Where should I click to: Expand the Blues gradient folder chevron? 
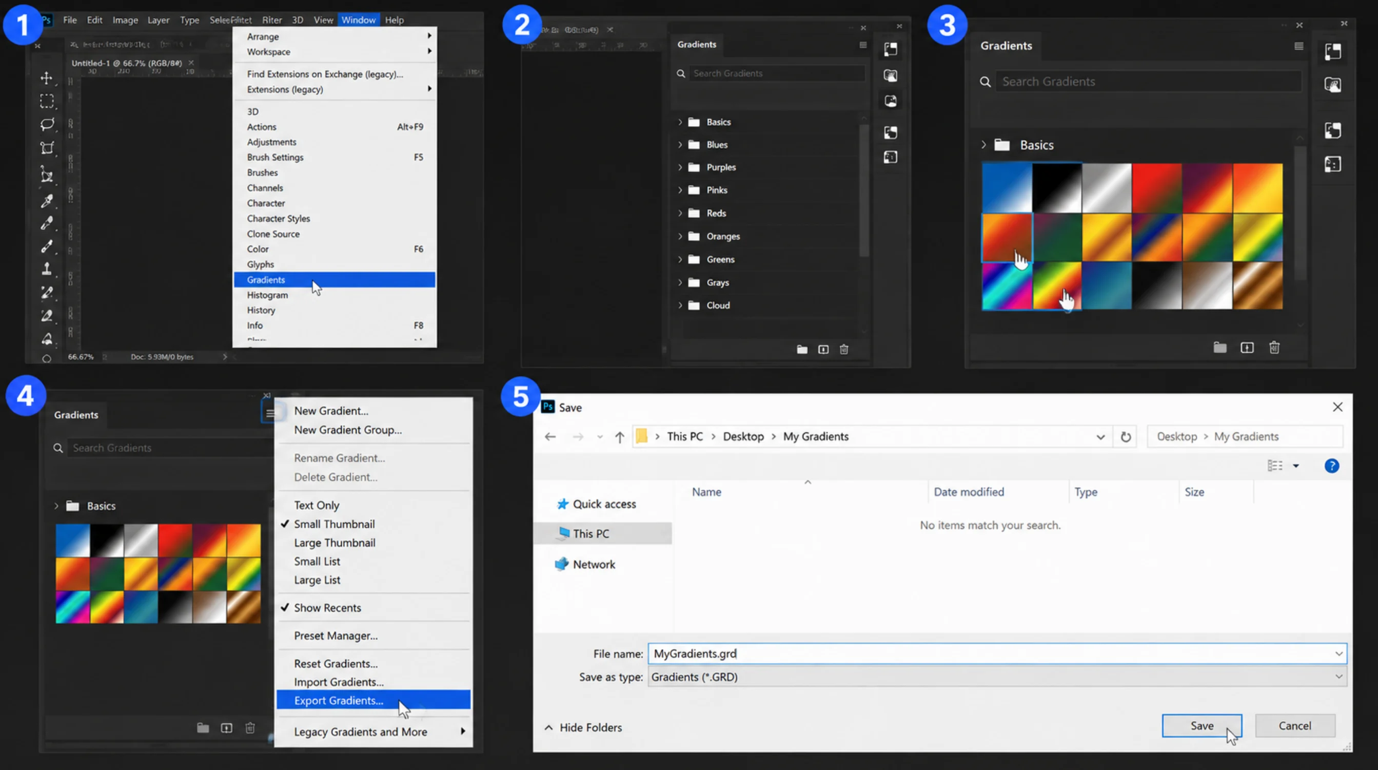(x=680, y=144)
